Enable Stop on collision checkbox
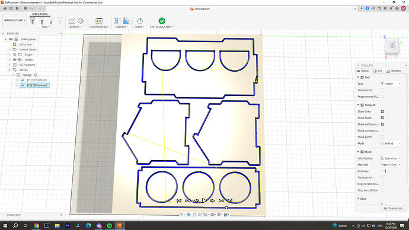The image size is (409, 230). coord(382,190)
